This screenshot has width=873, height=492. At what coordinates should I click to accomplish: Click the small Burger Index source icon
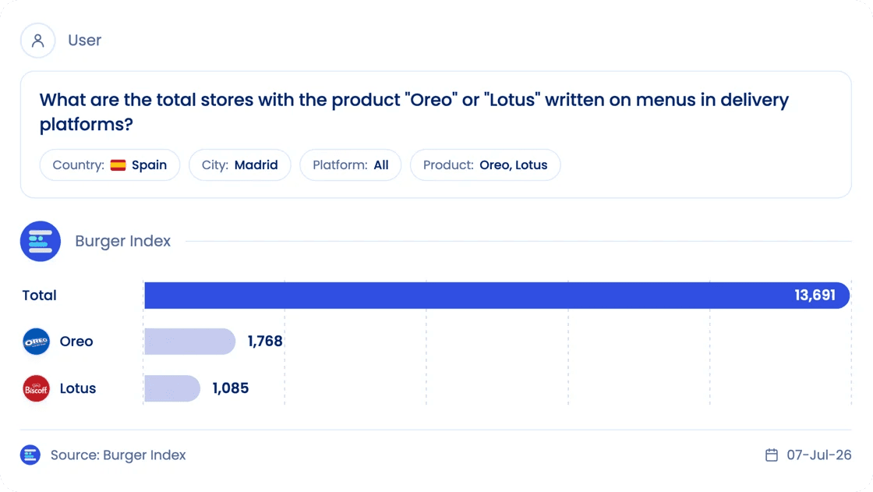tap(30, 455)
